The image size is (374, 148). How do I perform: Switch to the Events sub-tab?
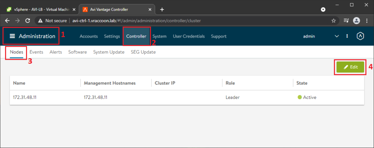click(x=36, y=52)
